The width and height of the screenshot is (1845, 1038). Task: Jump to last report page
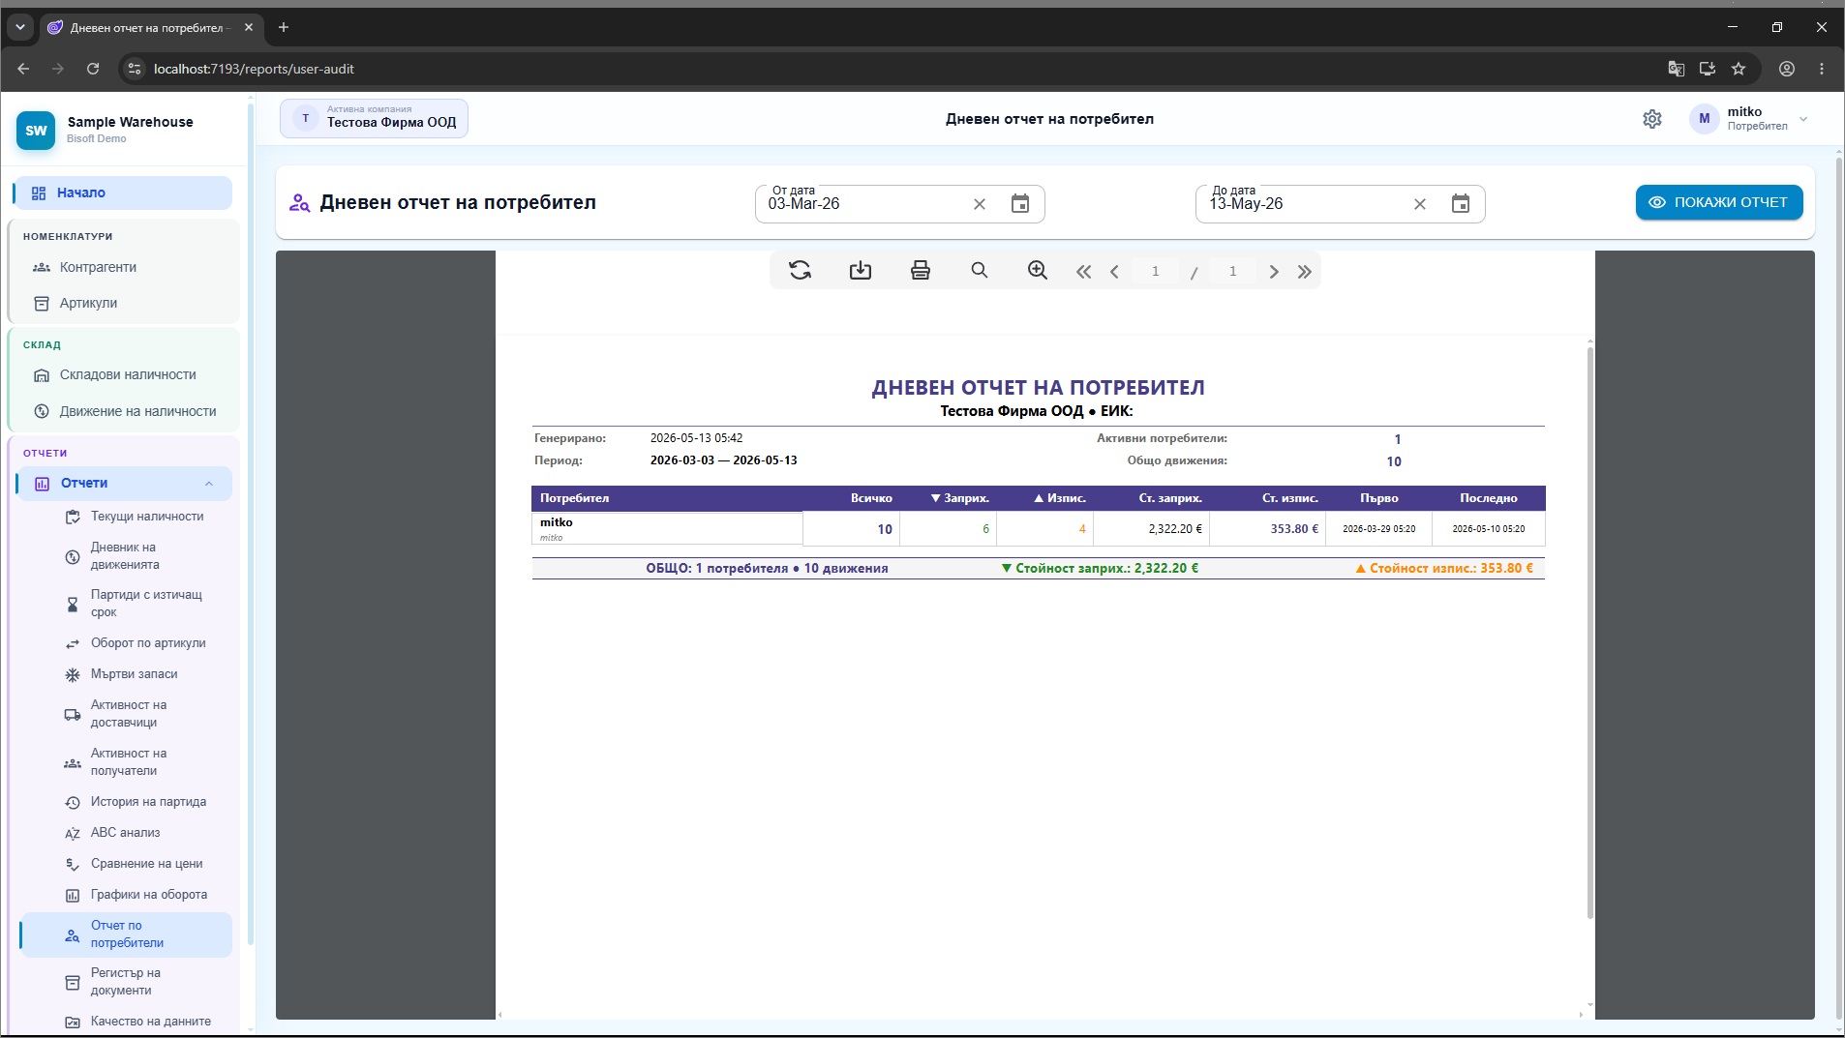[x=1305, y=272]
